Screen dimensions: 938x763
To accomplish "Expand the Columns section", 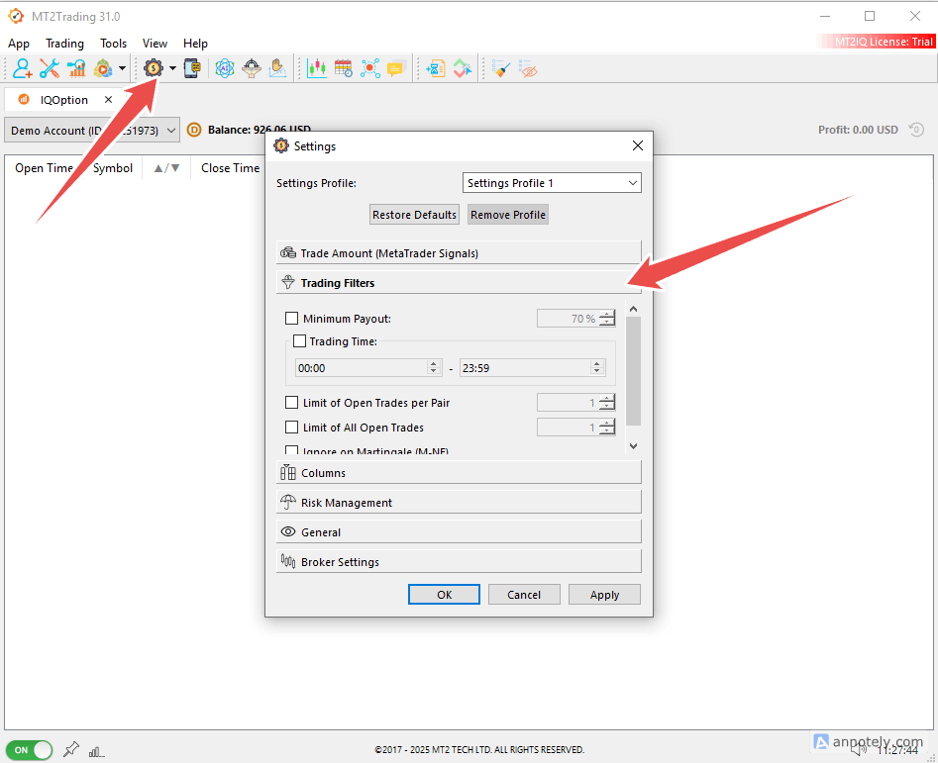I will point(459,473).
